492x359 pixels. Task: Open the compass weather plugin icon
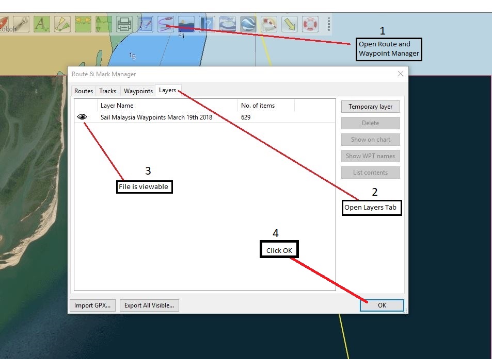coord(228,24)
